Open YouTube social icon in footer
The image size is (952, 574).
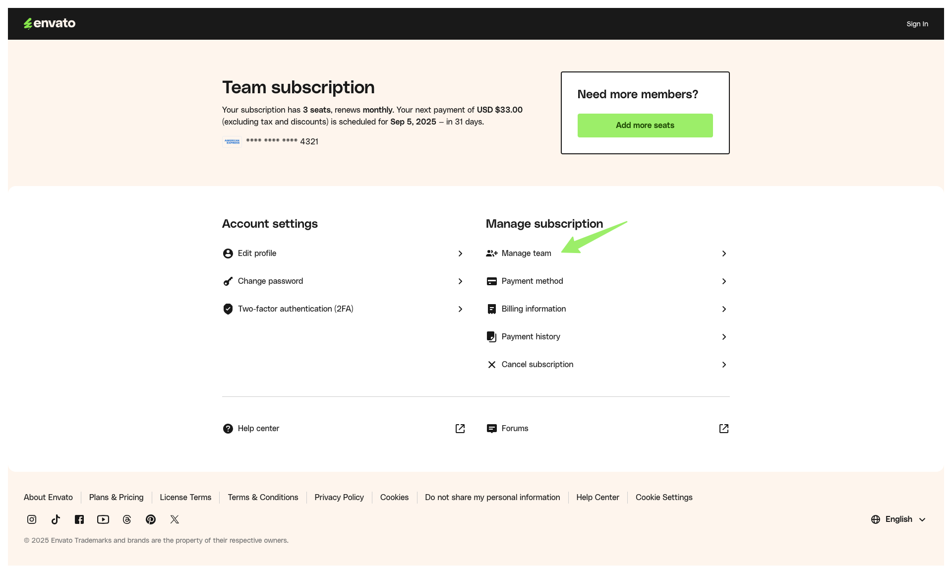coord(103,519)
